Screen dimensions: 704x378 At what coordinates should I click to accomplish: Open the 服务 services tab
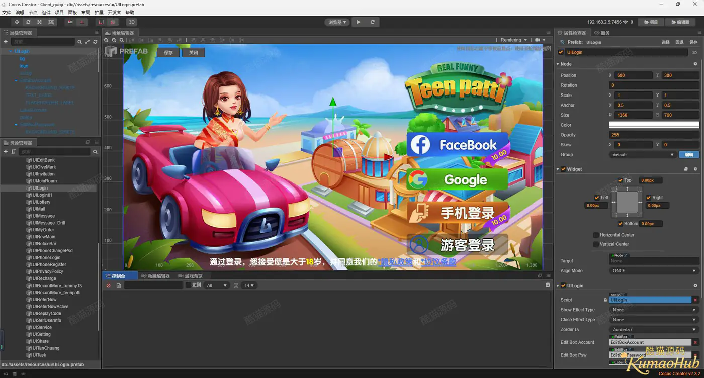[x=602, y=33]
